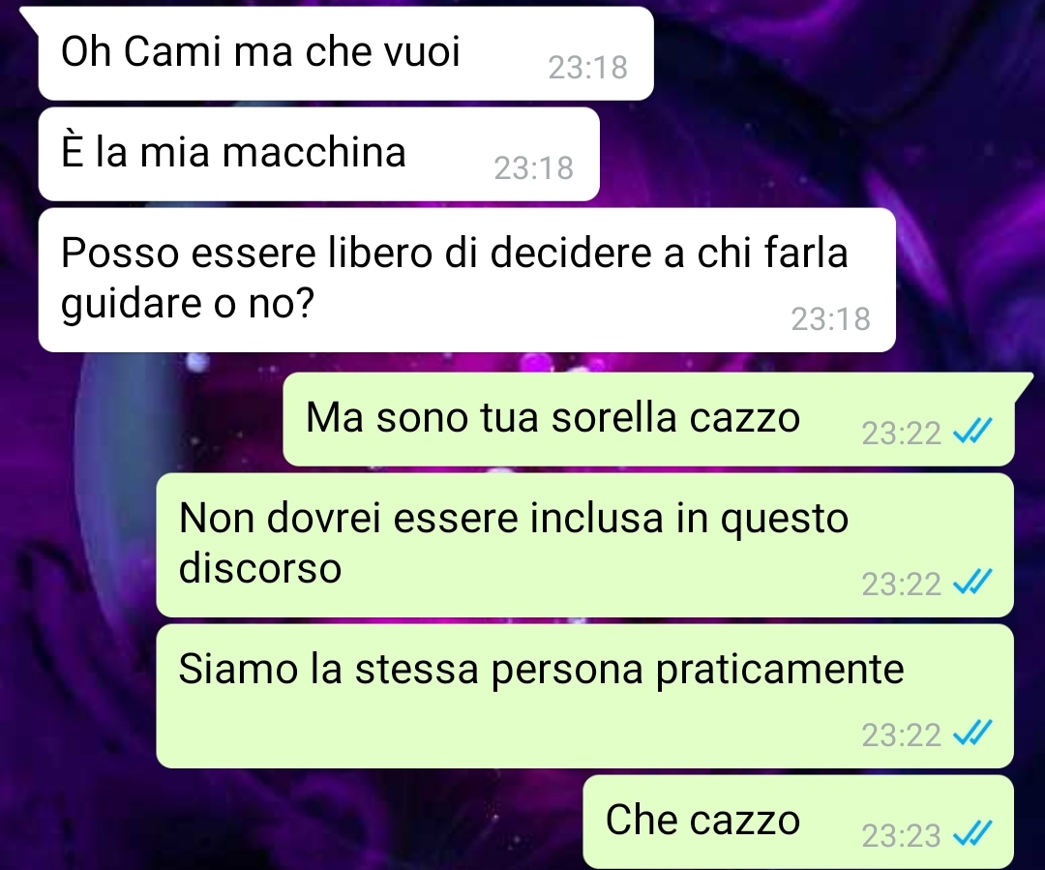Select the 'Che cazzo' message bubble
This screenshot has width=1045, height=870.
pos(798,822)
